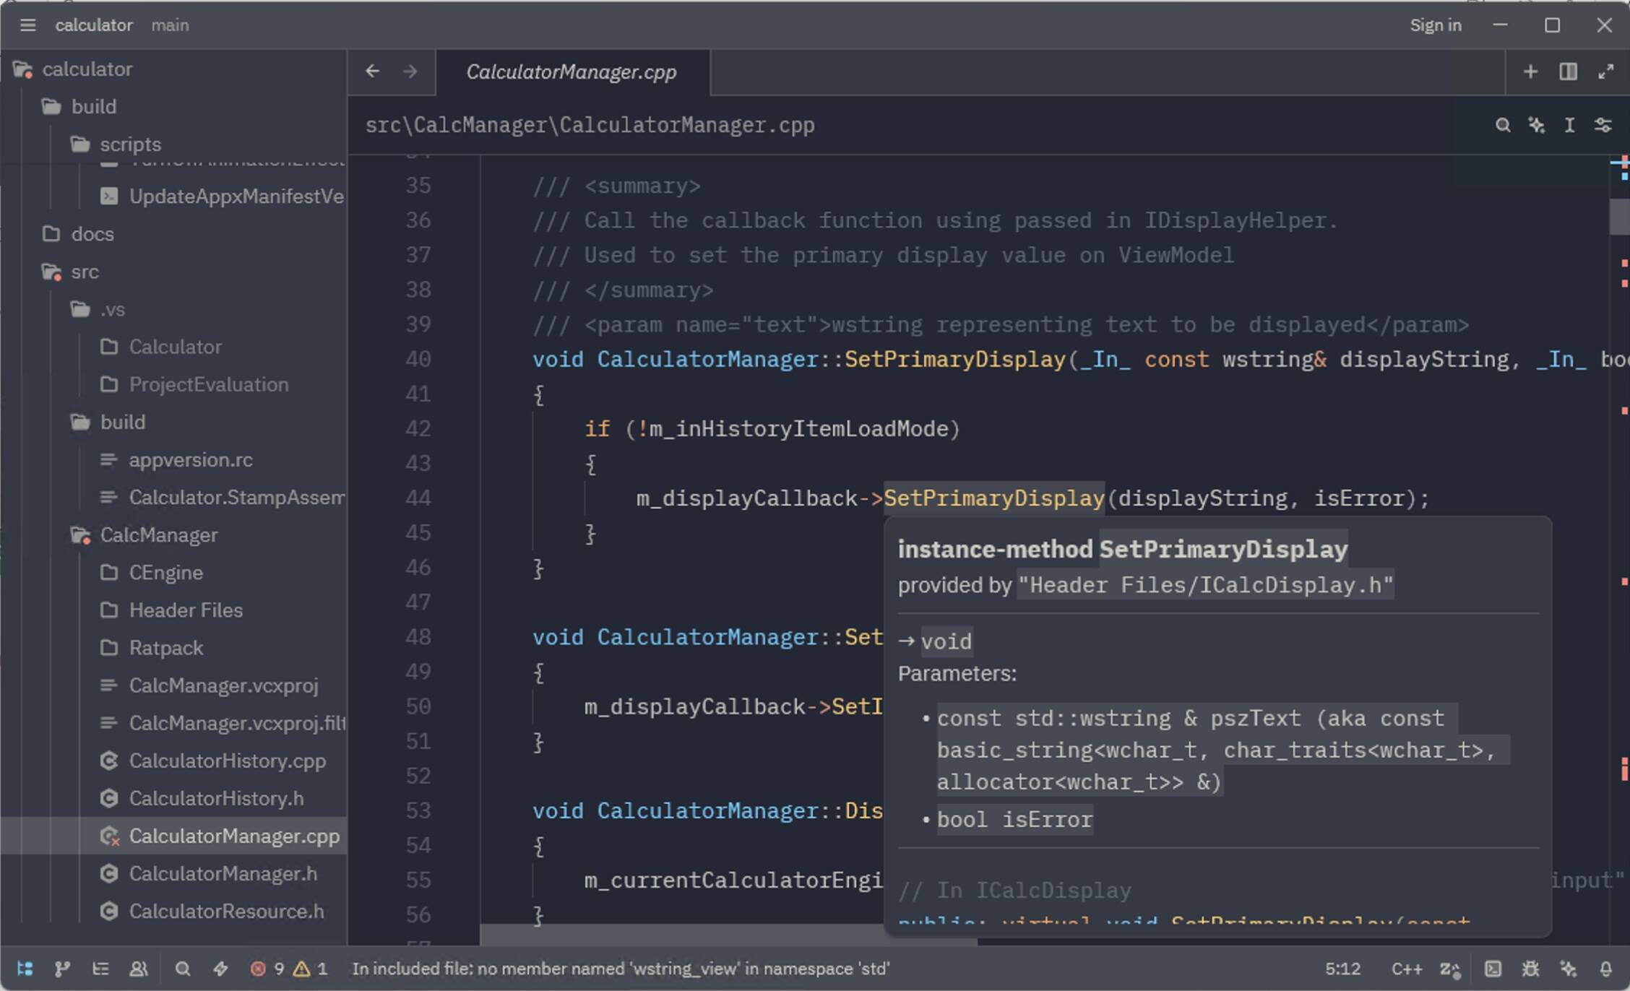Open the C++ language selector

1406,969
